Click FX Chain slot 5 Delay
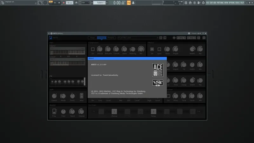 pyautogui.click(x=154, y=112)
